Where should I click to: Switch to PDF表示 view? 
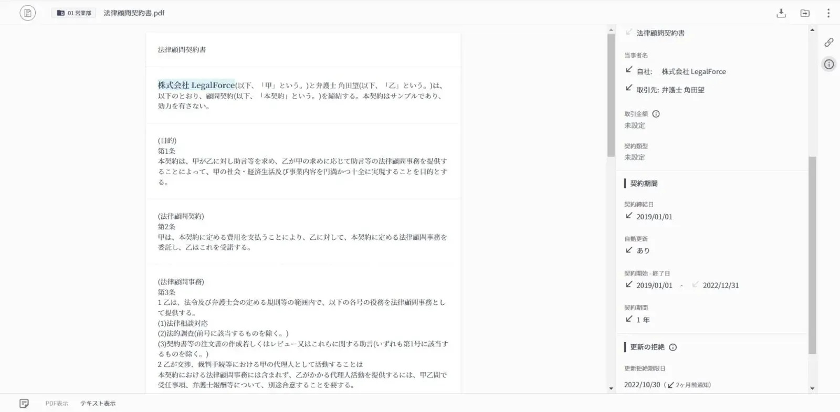(x=57, y=404)
